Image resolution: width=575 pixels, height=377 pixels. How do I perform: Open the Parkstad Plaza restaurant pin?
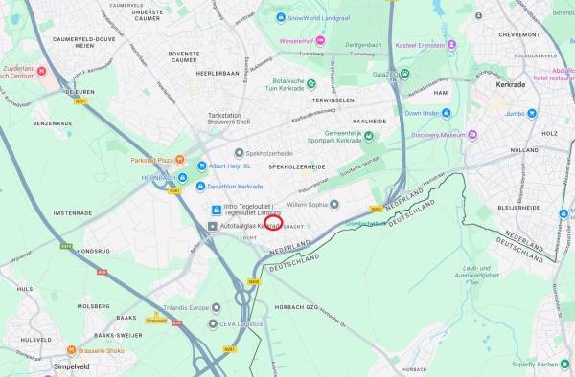(179, 160)
